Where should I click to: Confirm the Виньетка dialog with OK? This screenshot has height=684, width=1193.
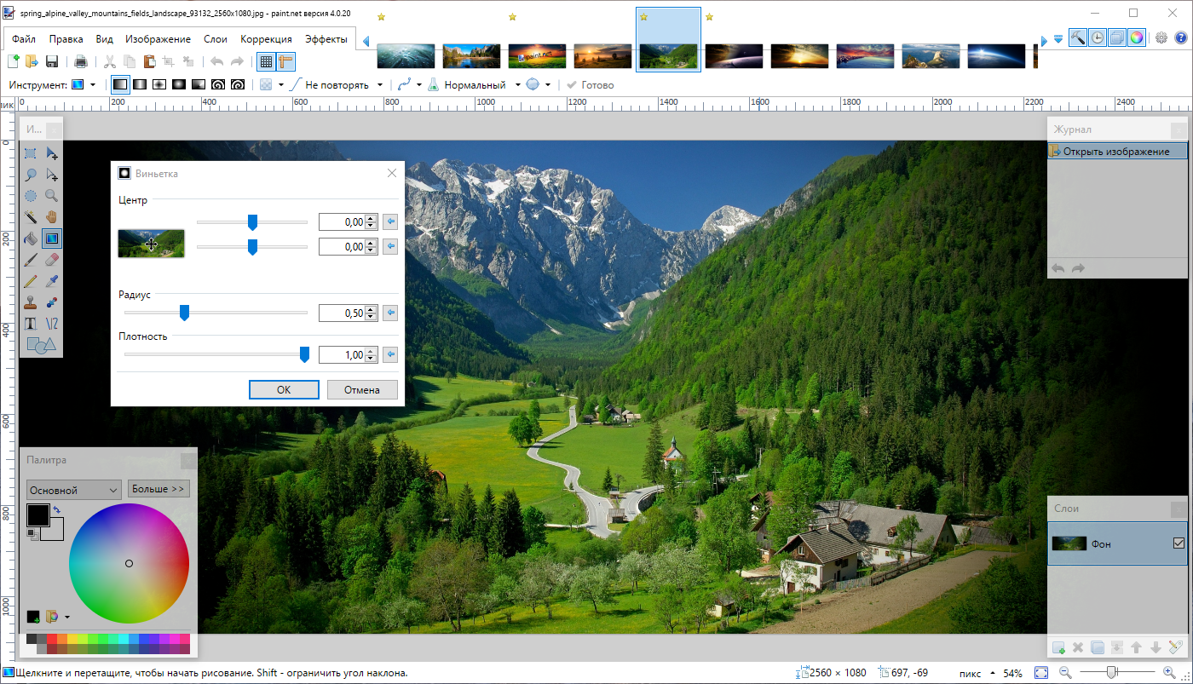pos(284,389)
